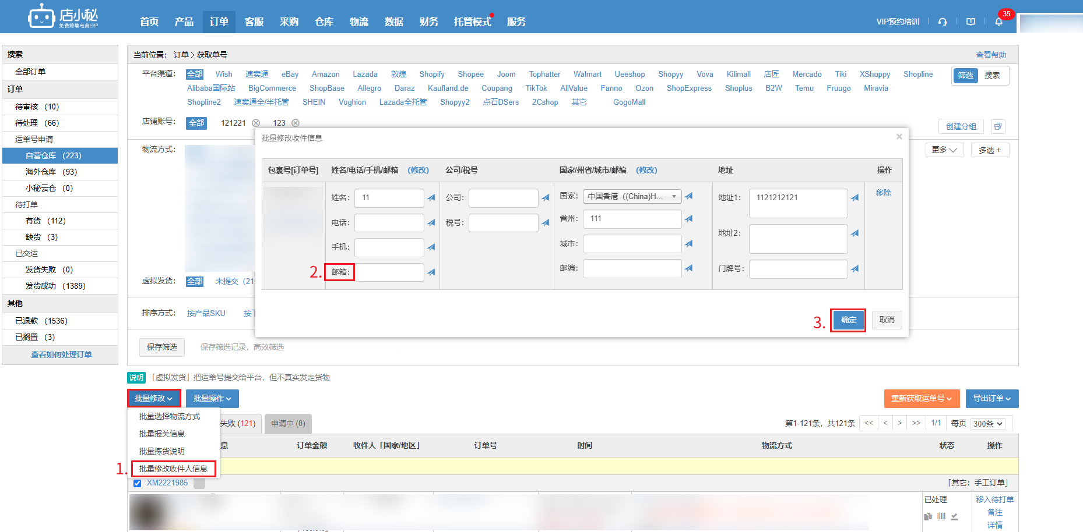Toggle checkbox for order XM2221985
Screen dimensions: 1083x532
(137, 483)
